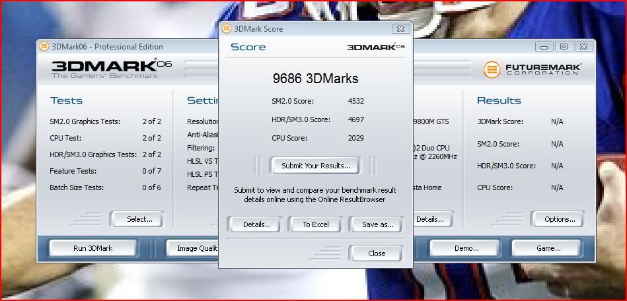This screenshot has width=627, height=301.
Task: Click CPU Score N/A in Results panel
Action: click(557, 187)
